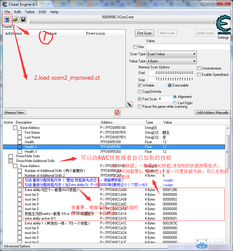
Task: Enable the CopyOnWrite checkbox
Action: [139, 92]
